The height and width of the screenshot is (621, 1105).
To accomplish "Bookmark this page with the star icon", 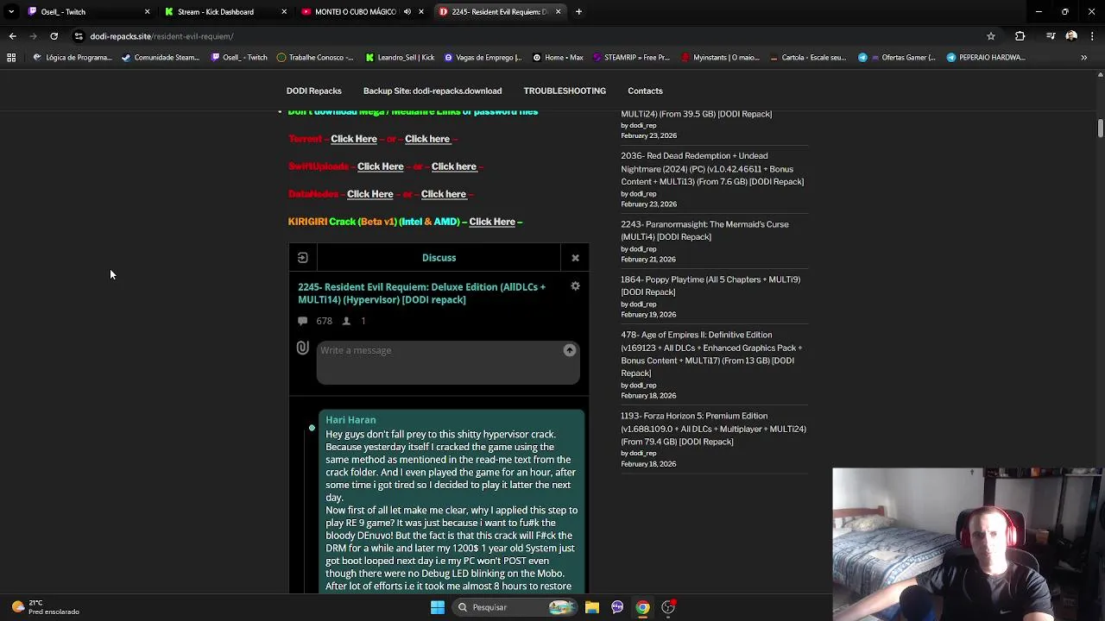I will click(991, 36).
